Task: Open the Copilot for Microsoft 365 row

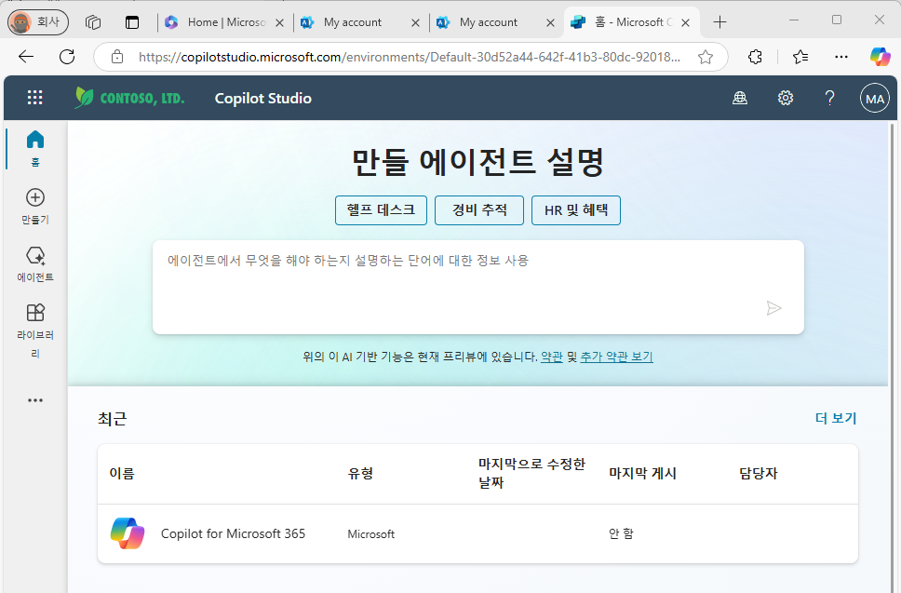Action: pyautogui.click(x=477, y=533)
